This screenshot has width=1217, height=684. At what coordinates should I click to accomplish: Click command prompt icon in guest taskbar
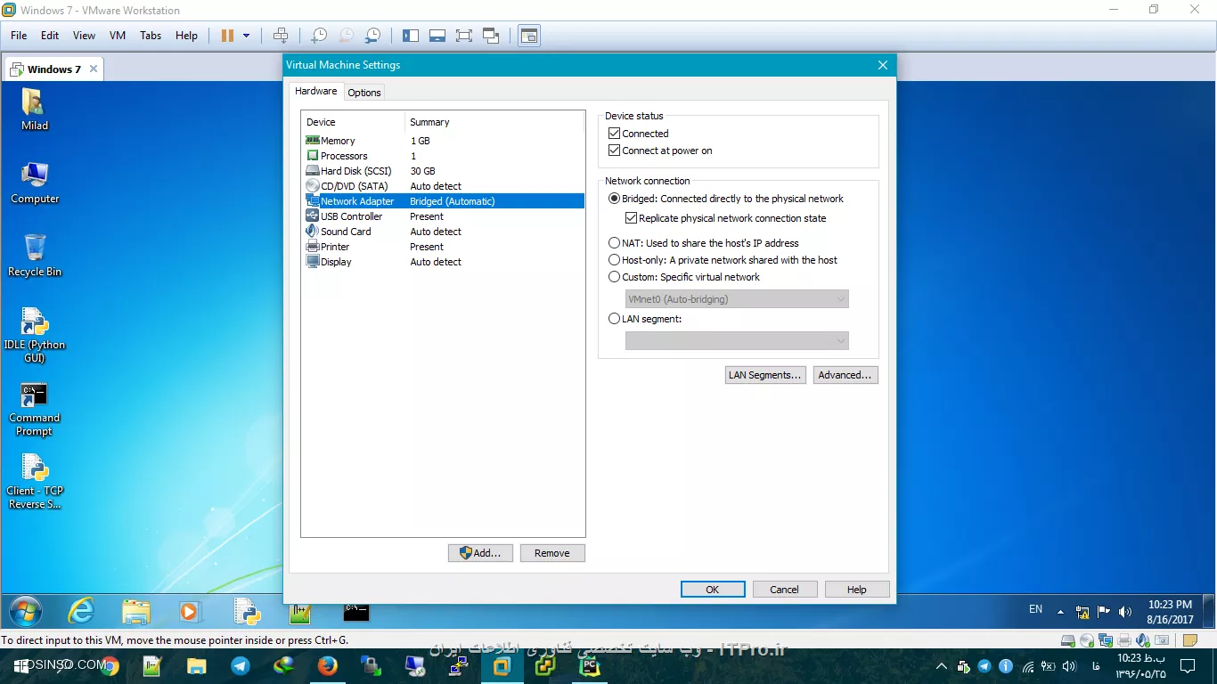pos(356,612)
